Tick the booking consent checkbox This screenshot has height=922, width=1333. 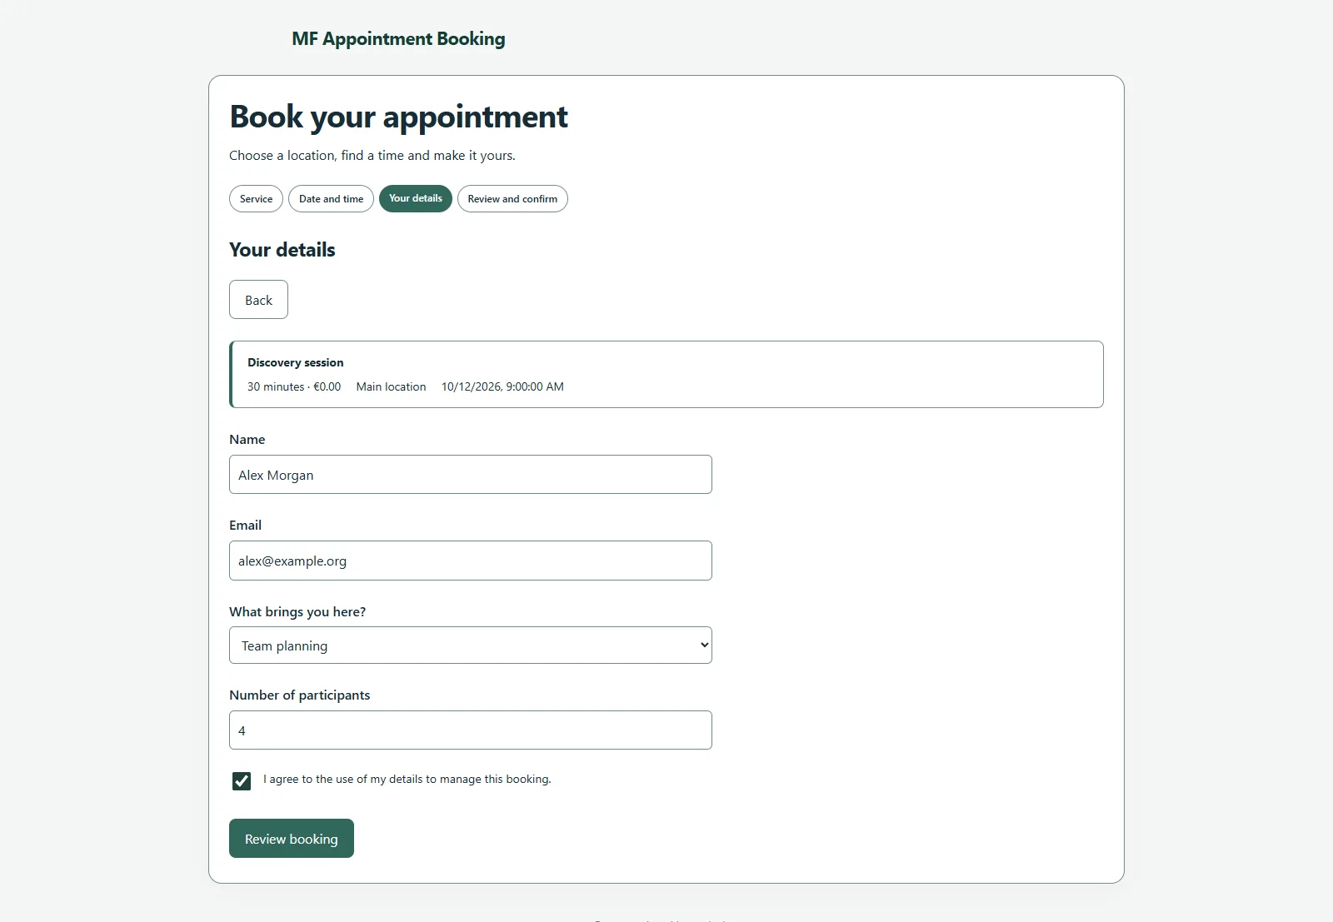[242, 780]
